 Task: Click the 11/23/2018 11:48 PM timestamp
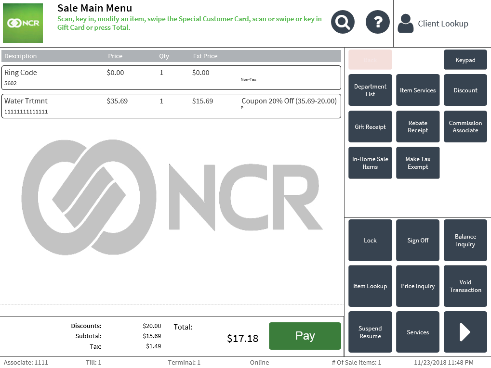coord(444,362)
